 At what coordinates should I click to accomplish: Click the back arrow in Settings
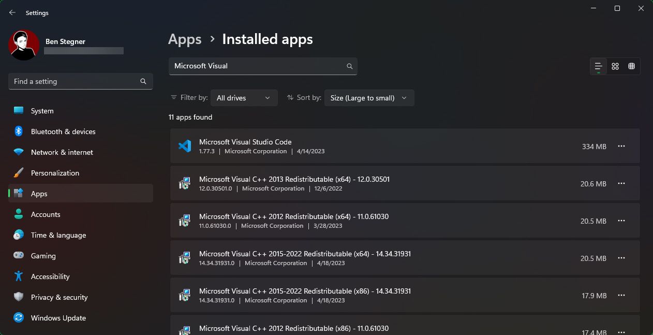[12, 12]
